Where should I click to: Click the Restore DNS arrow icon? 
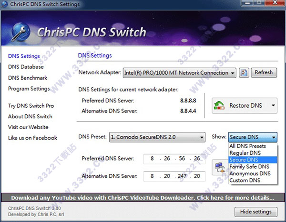219,106
